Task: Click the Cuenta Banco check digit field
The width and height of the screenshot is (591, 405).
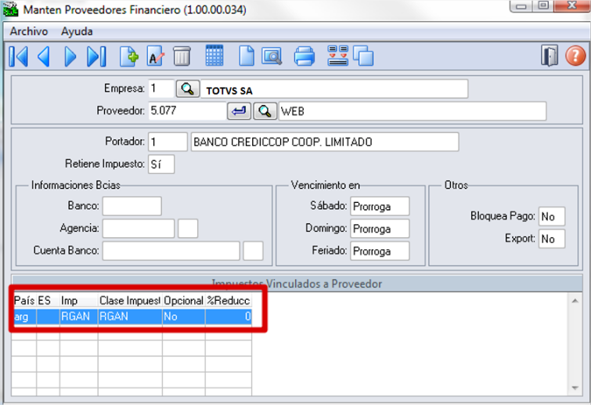Action: pyautogui.click(x=253, y=251)
